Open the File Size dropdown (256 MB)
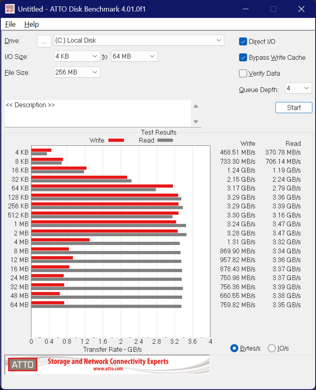316x390 pixels. click(77, 72)
